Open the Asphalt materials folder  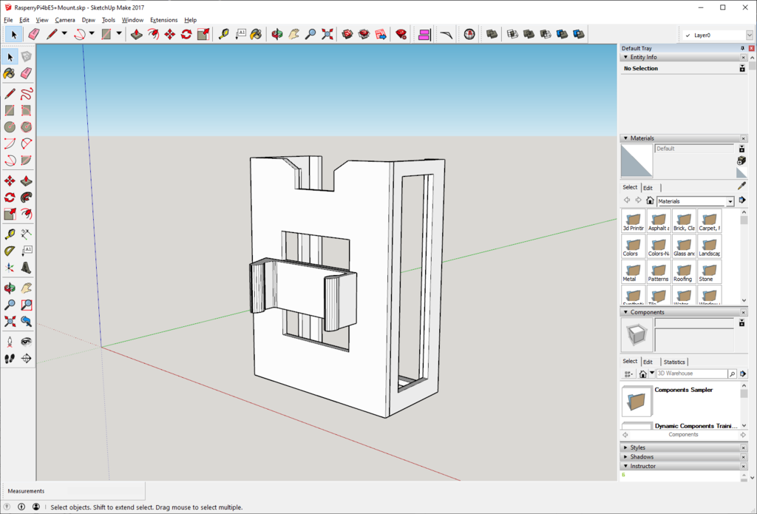point(657,220)
